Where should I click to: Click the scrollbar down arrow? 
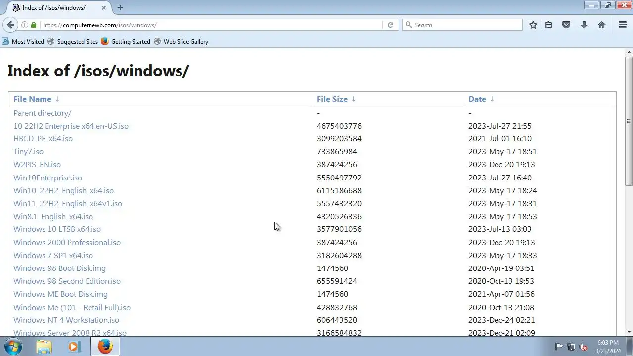629,332
